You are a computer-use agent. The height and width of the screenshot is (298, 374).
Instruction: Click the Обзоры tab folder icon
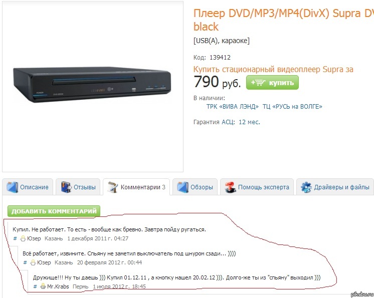(182, 187)
